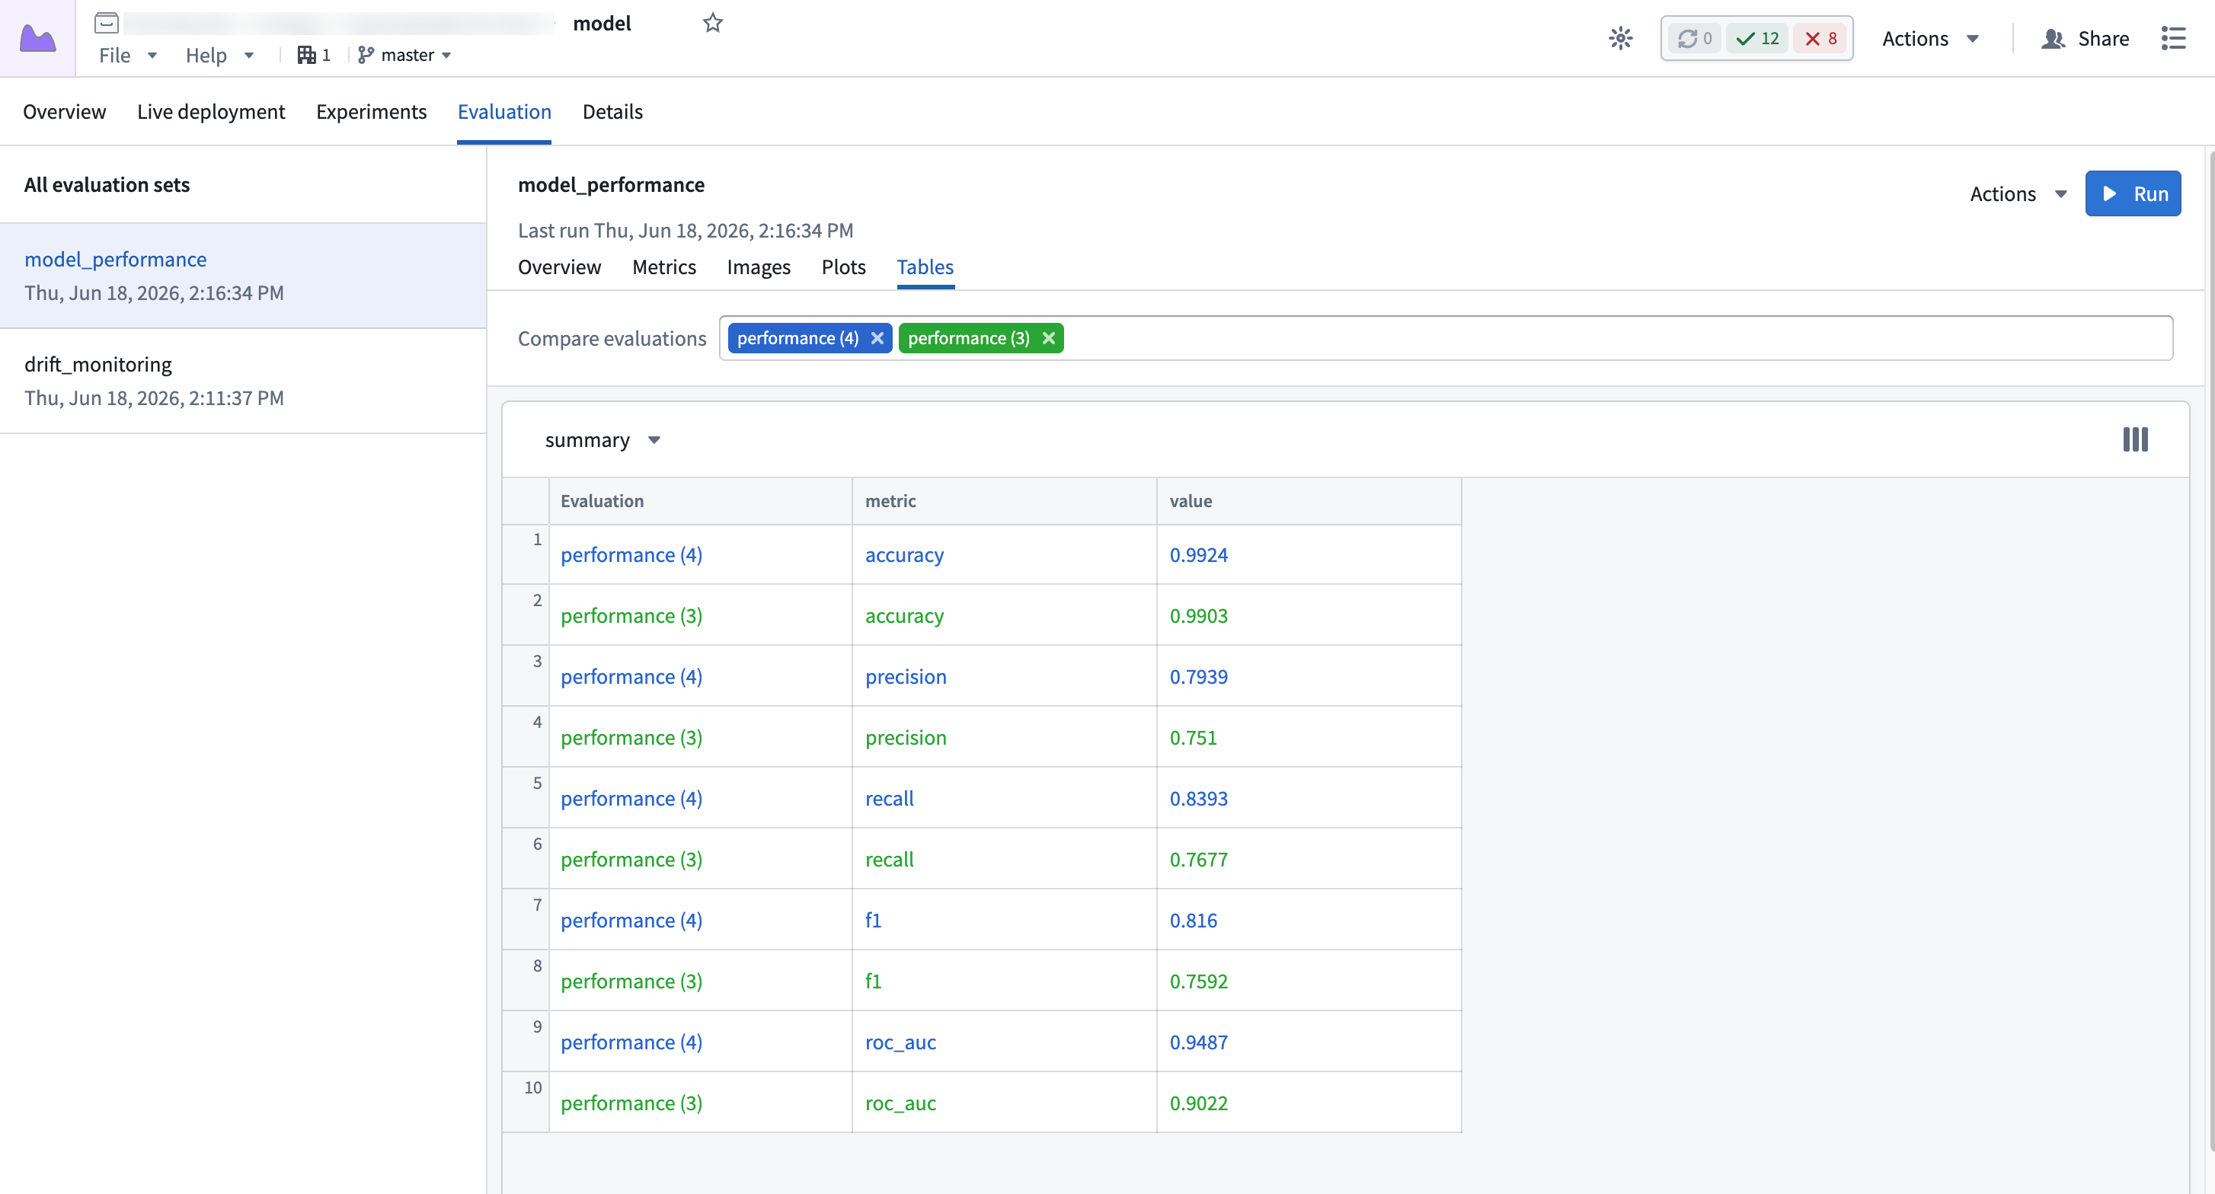Image resolution: width=2215 pixels, height=1194 pixels.
Task: Switch to Live deployment tab
Action: [211, 111]
